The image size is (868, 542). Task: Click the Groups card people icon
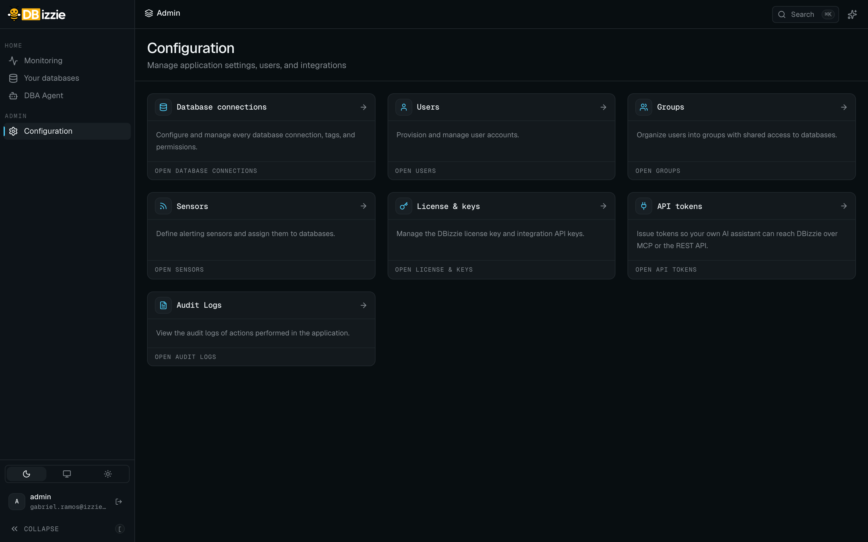coord(644,107)
